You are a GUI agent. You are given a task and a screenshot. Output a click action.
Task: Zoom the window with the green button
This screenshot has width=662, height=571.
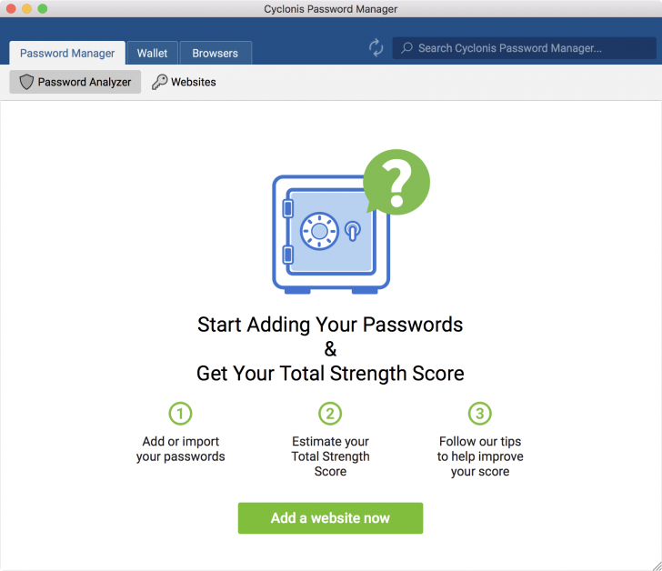[x=43, y=8]
